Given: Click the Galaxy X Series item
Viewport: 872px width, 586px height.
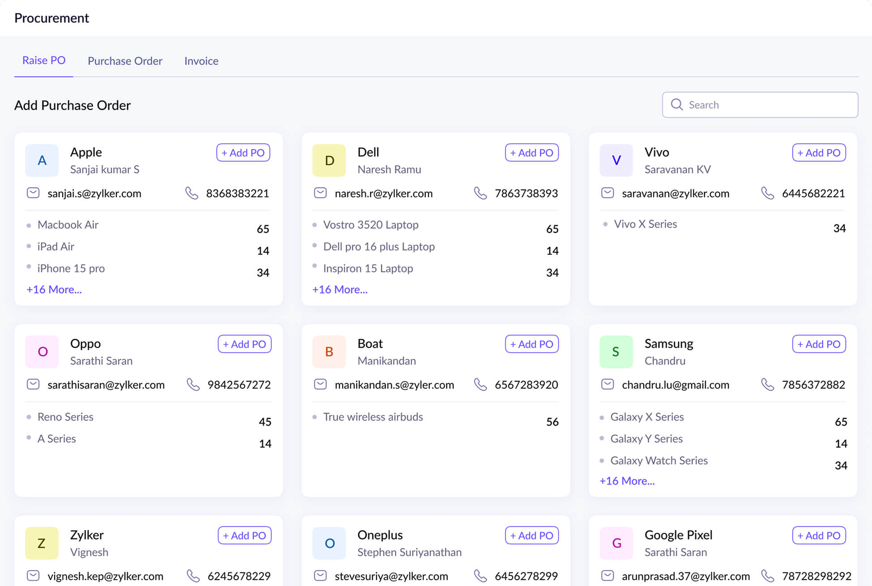Looking at the screenshot, I should click(x=647, y=417).
